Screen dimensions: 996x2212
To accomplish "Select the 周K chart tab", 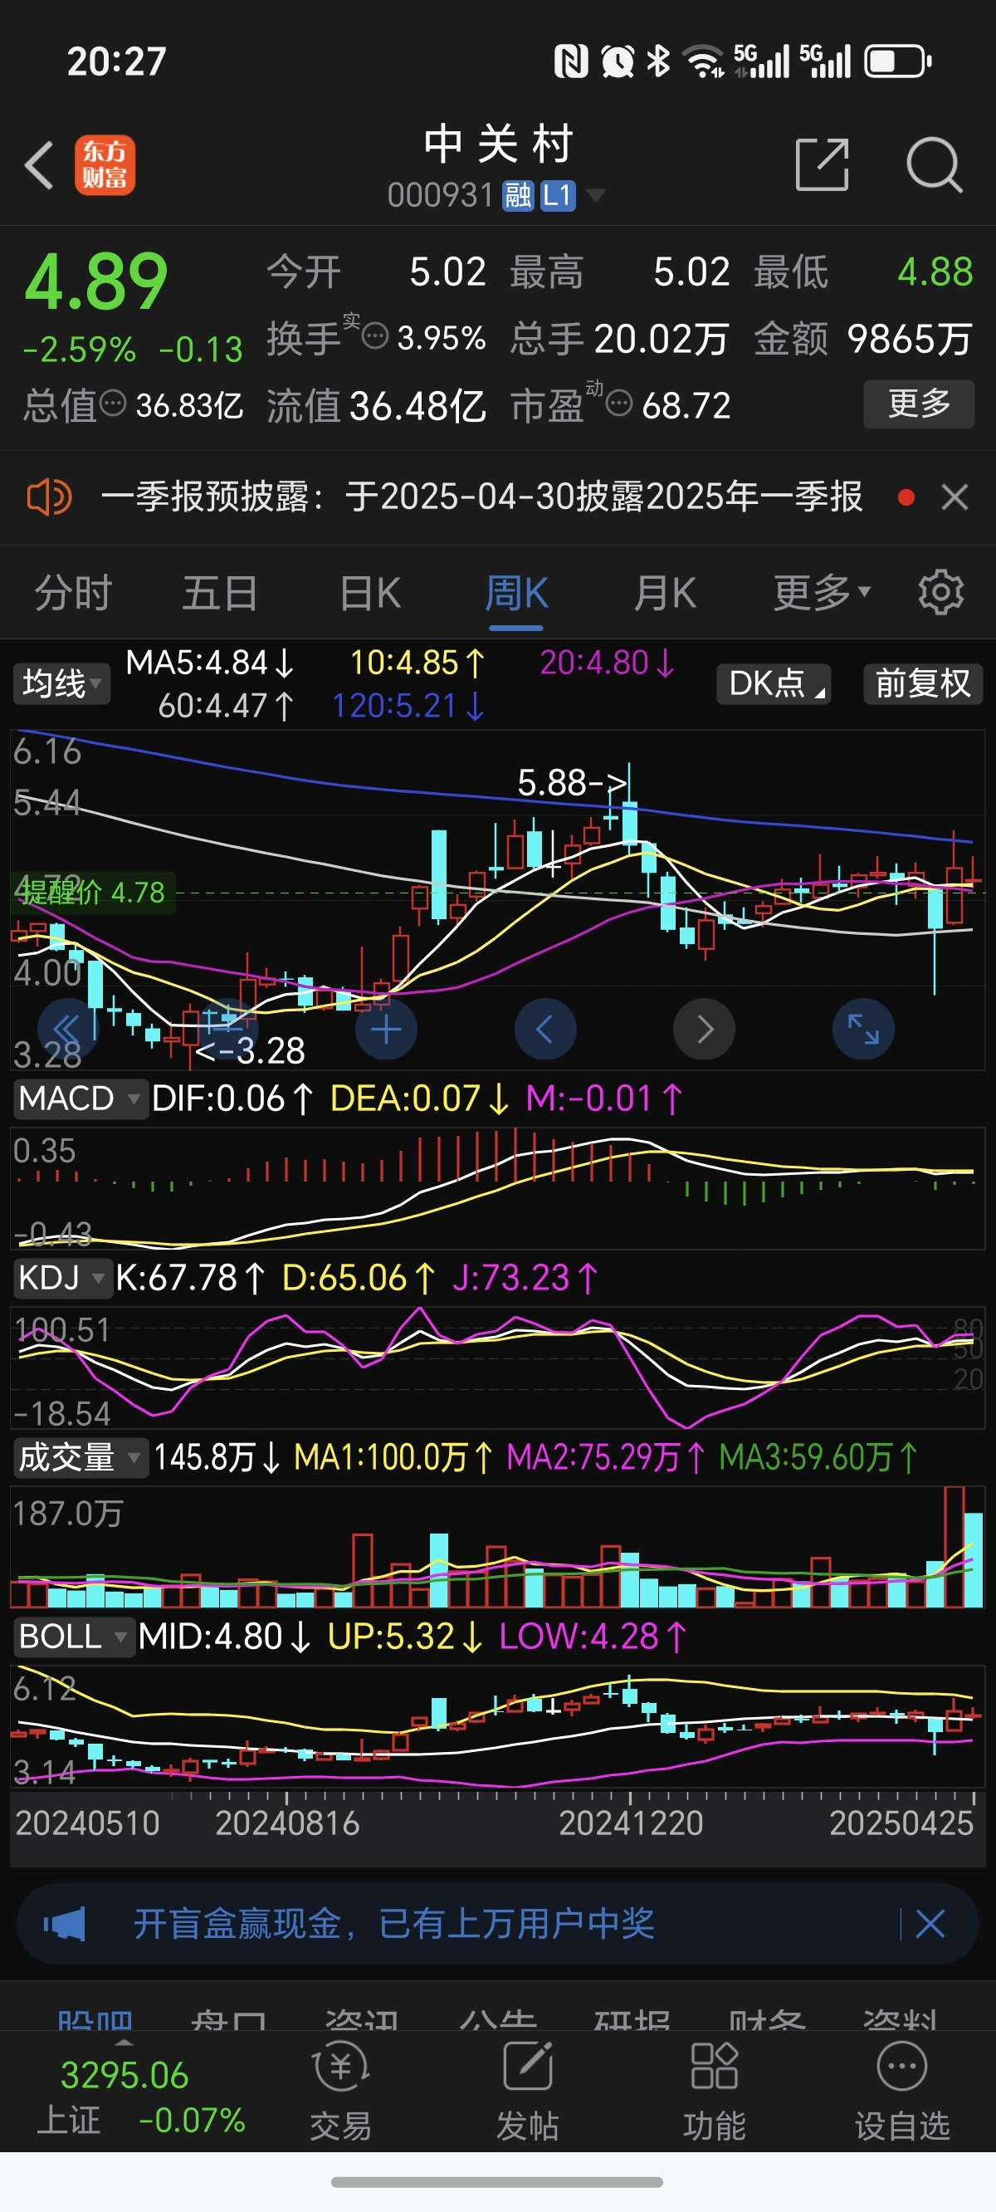I will [x=516, y=594].
